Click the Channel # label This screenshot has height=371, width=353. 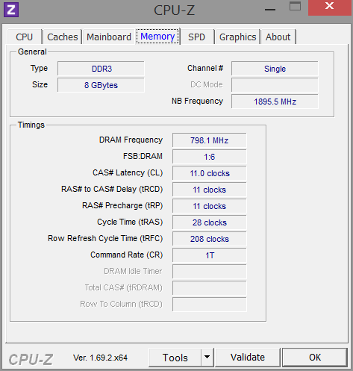205,68
